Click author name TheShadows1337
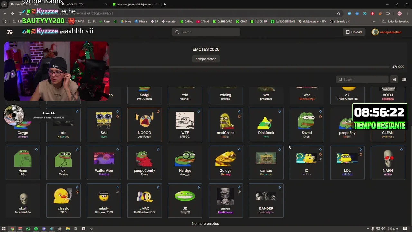412x232 pixels. [x=145, y=212]
